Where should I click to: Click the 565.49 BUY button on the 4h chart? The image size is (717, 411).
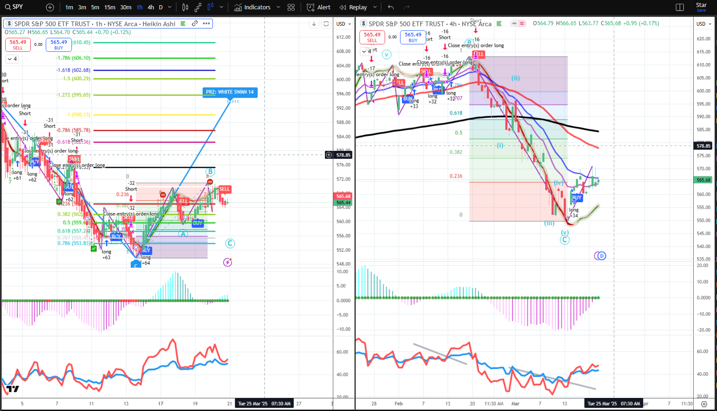point(413,37)
